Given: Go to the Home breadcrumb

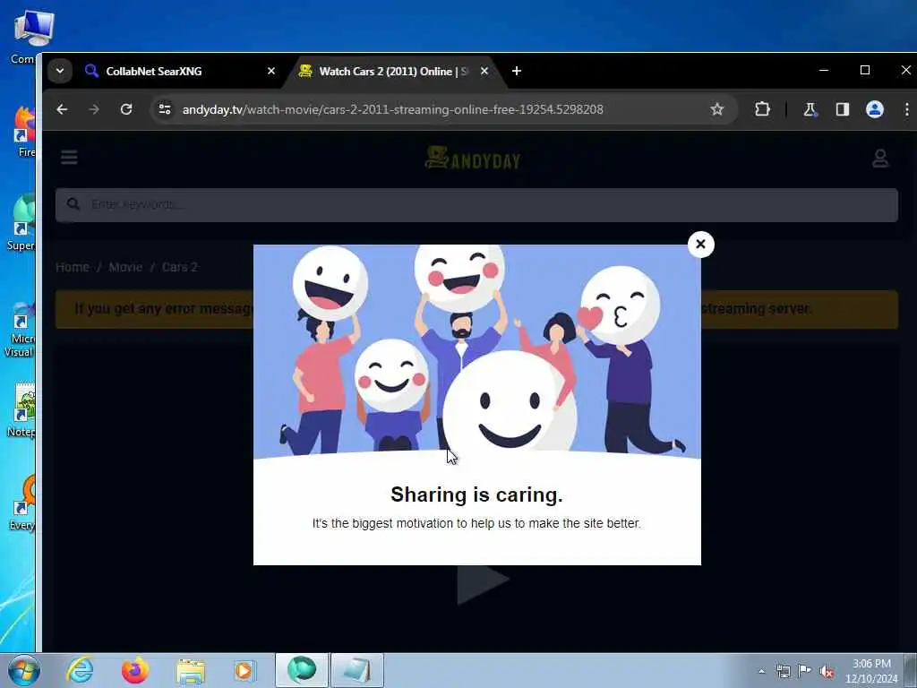Looking at the screenshot, I should point(73,267).
